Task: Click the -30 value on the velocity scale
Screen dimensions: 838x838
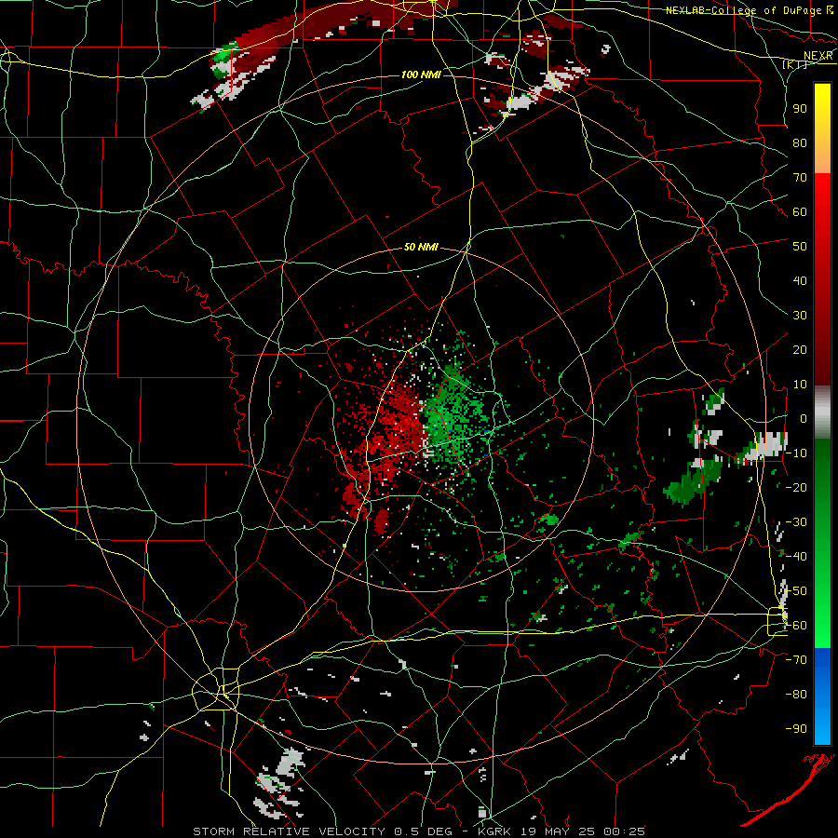Action: tap(796, 522)
